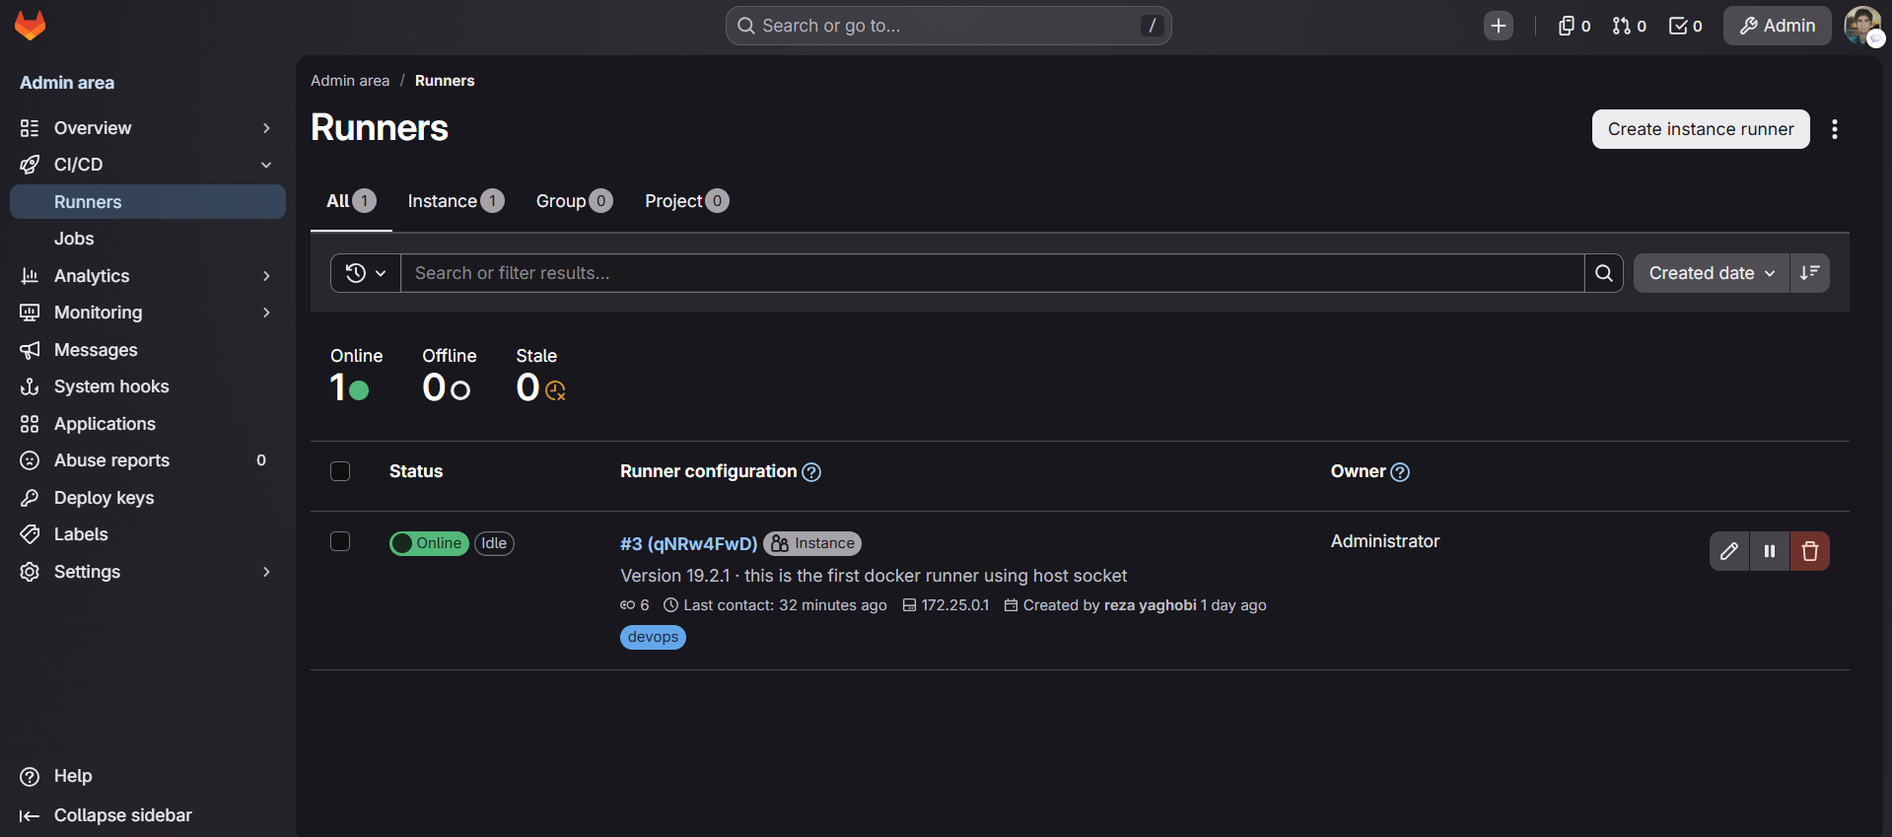Pause runner #3 with pause icon
This screenshot has height=837, width=1892.
1770,551
